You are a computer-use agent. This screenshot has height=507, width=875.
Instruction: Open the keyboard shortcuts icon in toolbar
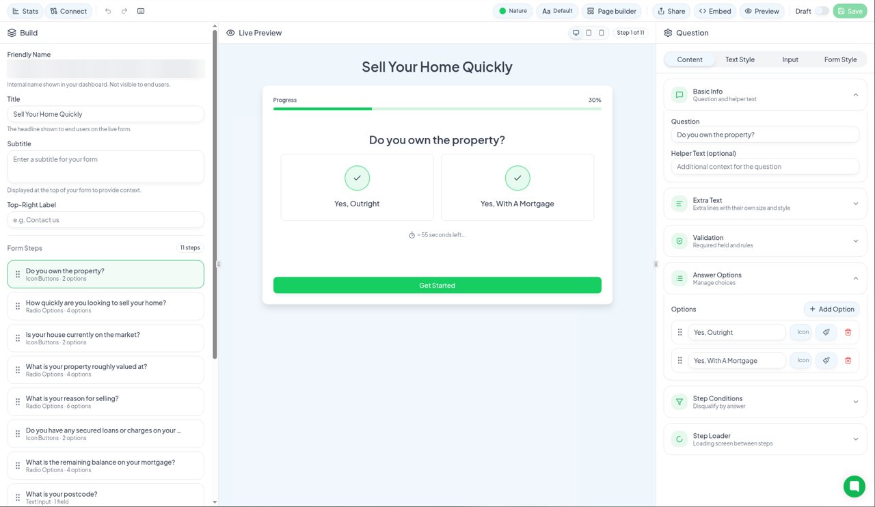[141, 11]
